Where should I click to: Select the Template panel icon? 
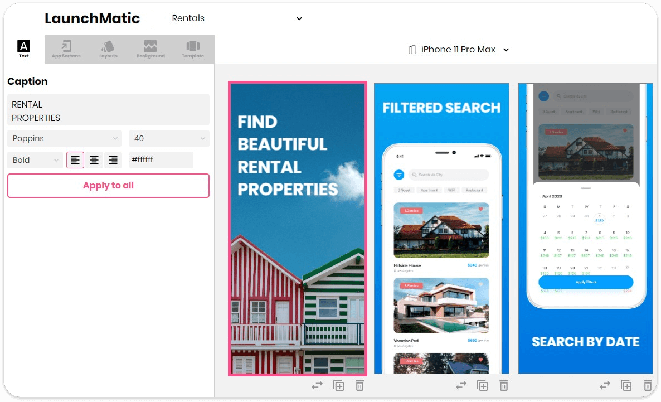193,48
